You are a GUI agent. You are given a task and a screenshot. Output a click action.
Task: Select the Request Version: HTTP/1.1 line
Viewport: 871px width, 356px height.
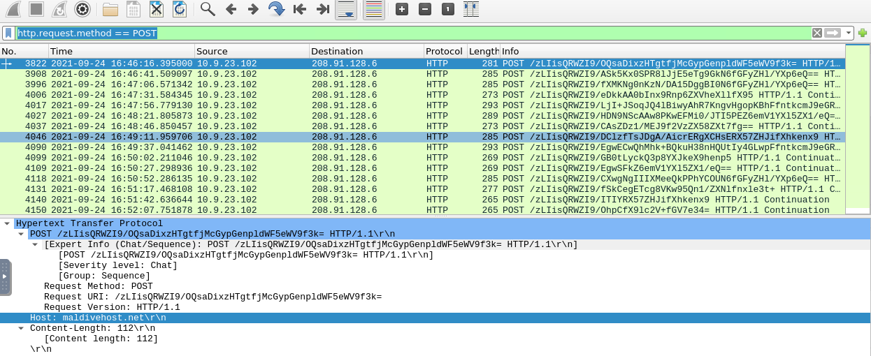[x=113, y=307]
